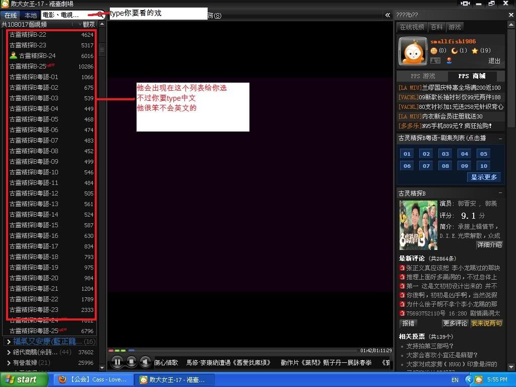Viewport: 516px width, 387px height.
Task: Close the right info panel X
Action: [x=511, y=15]
